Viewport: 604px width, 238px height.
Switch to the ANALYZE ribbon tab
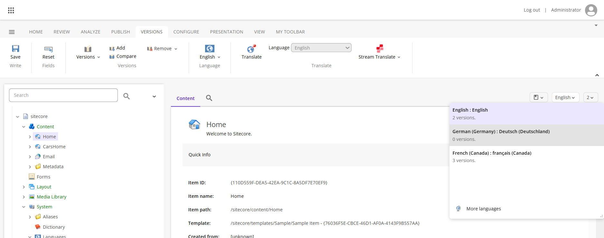point(90,32)
